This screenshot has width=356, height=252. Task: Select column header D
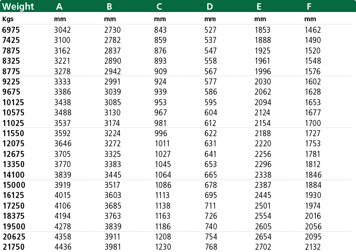tap(210, 6)
